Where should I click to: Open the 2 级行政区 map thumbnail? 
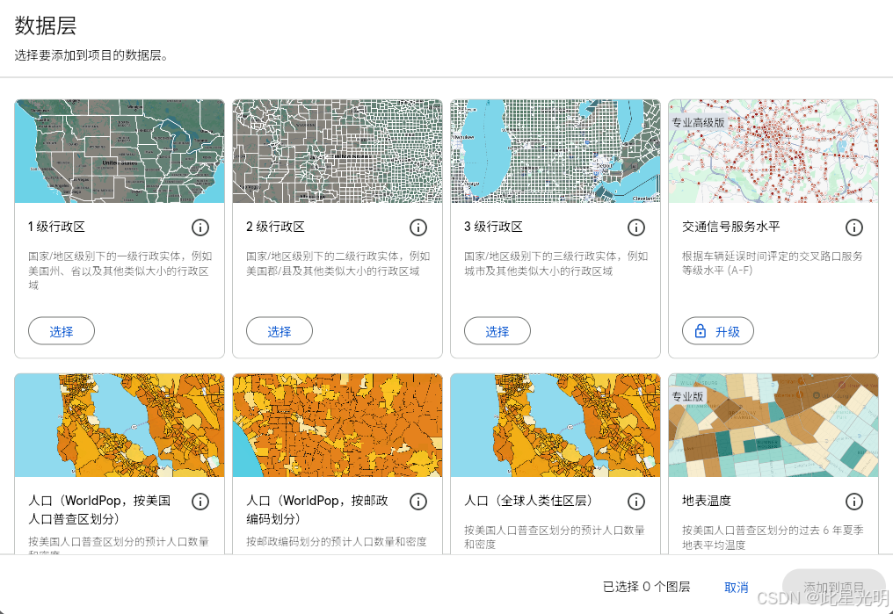click(x=338, y=151)
